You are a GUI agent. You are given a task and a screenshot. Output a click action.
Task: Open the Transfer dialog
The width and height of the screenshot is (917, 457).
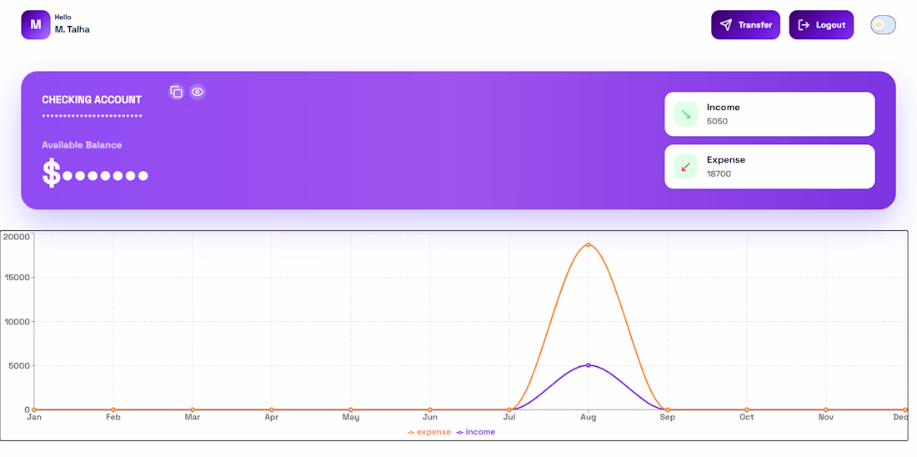pos(745,24)
